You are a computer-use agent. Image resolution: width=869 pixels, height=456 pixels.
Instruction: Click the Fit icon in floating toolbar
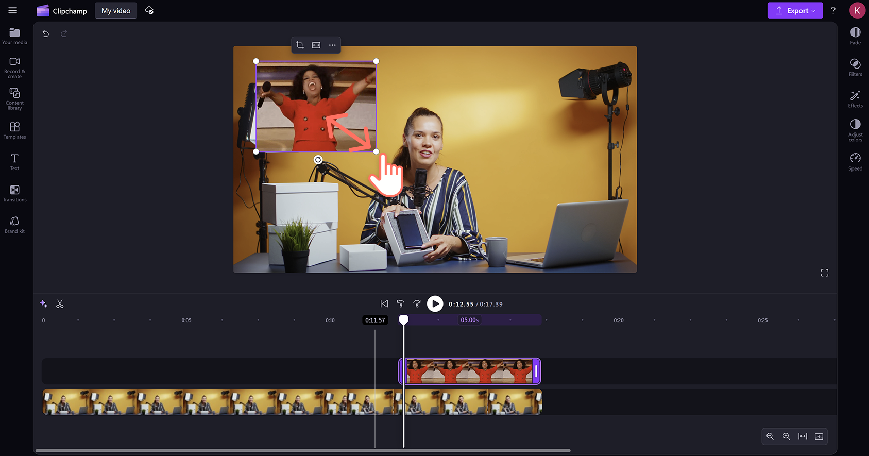point(316,45)
